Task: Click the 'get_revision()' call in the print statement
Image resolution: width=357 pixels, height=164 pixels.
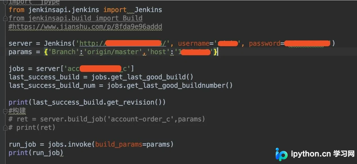Action: 136,102
